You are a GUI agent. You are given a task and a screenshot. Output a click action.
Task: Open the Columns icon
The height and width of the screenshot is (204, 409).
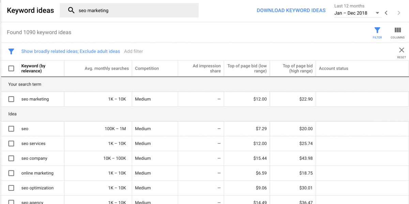397,30
